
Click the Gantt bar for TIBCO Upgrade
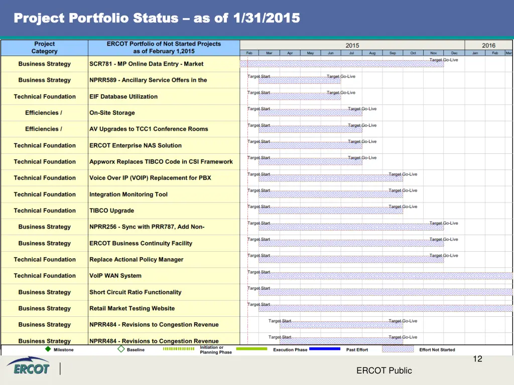point(331,211)
